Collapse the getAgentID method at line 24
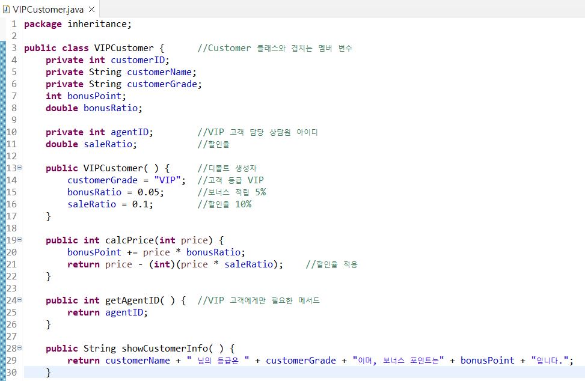The image size is (585, 381). pos(19,300)
